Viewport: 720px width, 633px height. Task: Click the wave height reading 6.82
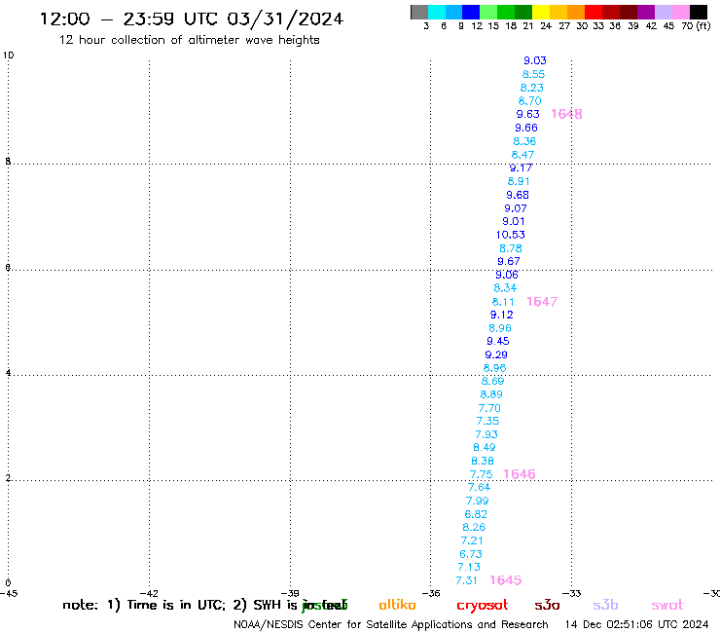tap(476, 514)
